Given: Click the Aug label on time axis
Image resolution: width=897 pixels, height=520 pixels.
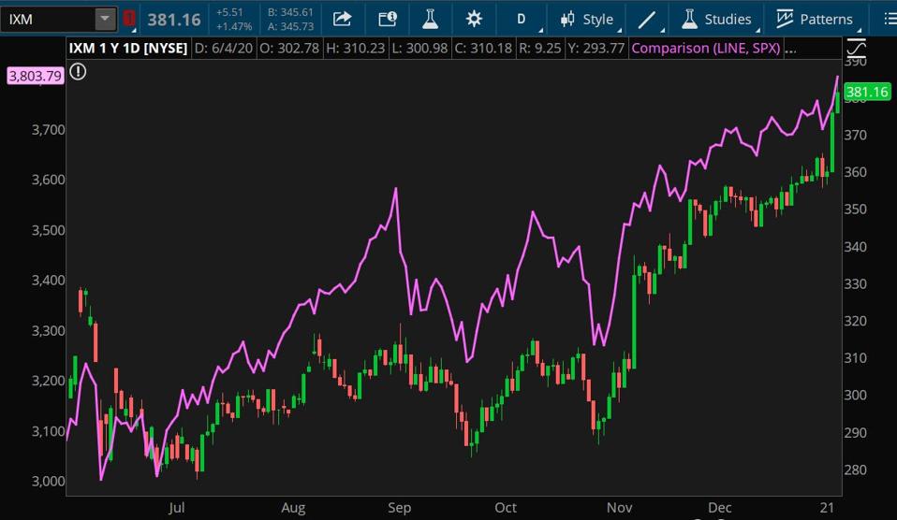Looking at the screenshot, I should (293, 508).
